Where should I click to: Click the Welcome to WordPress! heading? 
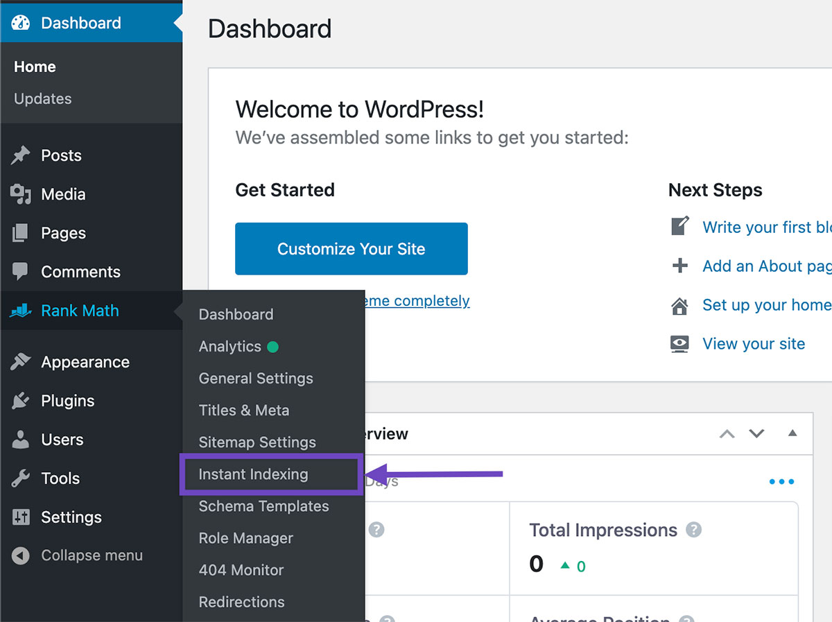(x=360, y=109)
